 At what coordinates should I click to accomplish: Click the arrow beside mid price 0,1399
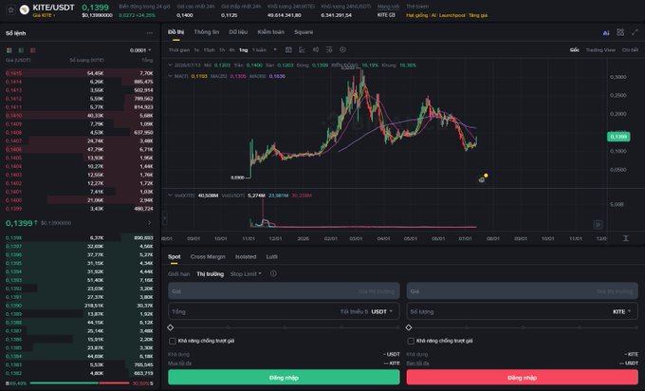pyautogui.click(x=149, y=223)
